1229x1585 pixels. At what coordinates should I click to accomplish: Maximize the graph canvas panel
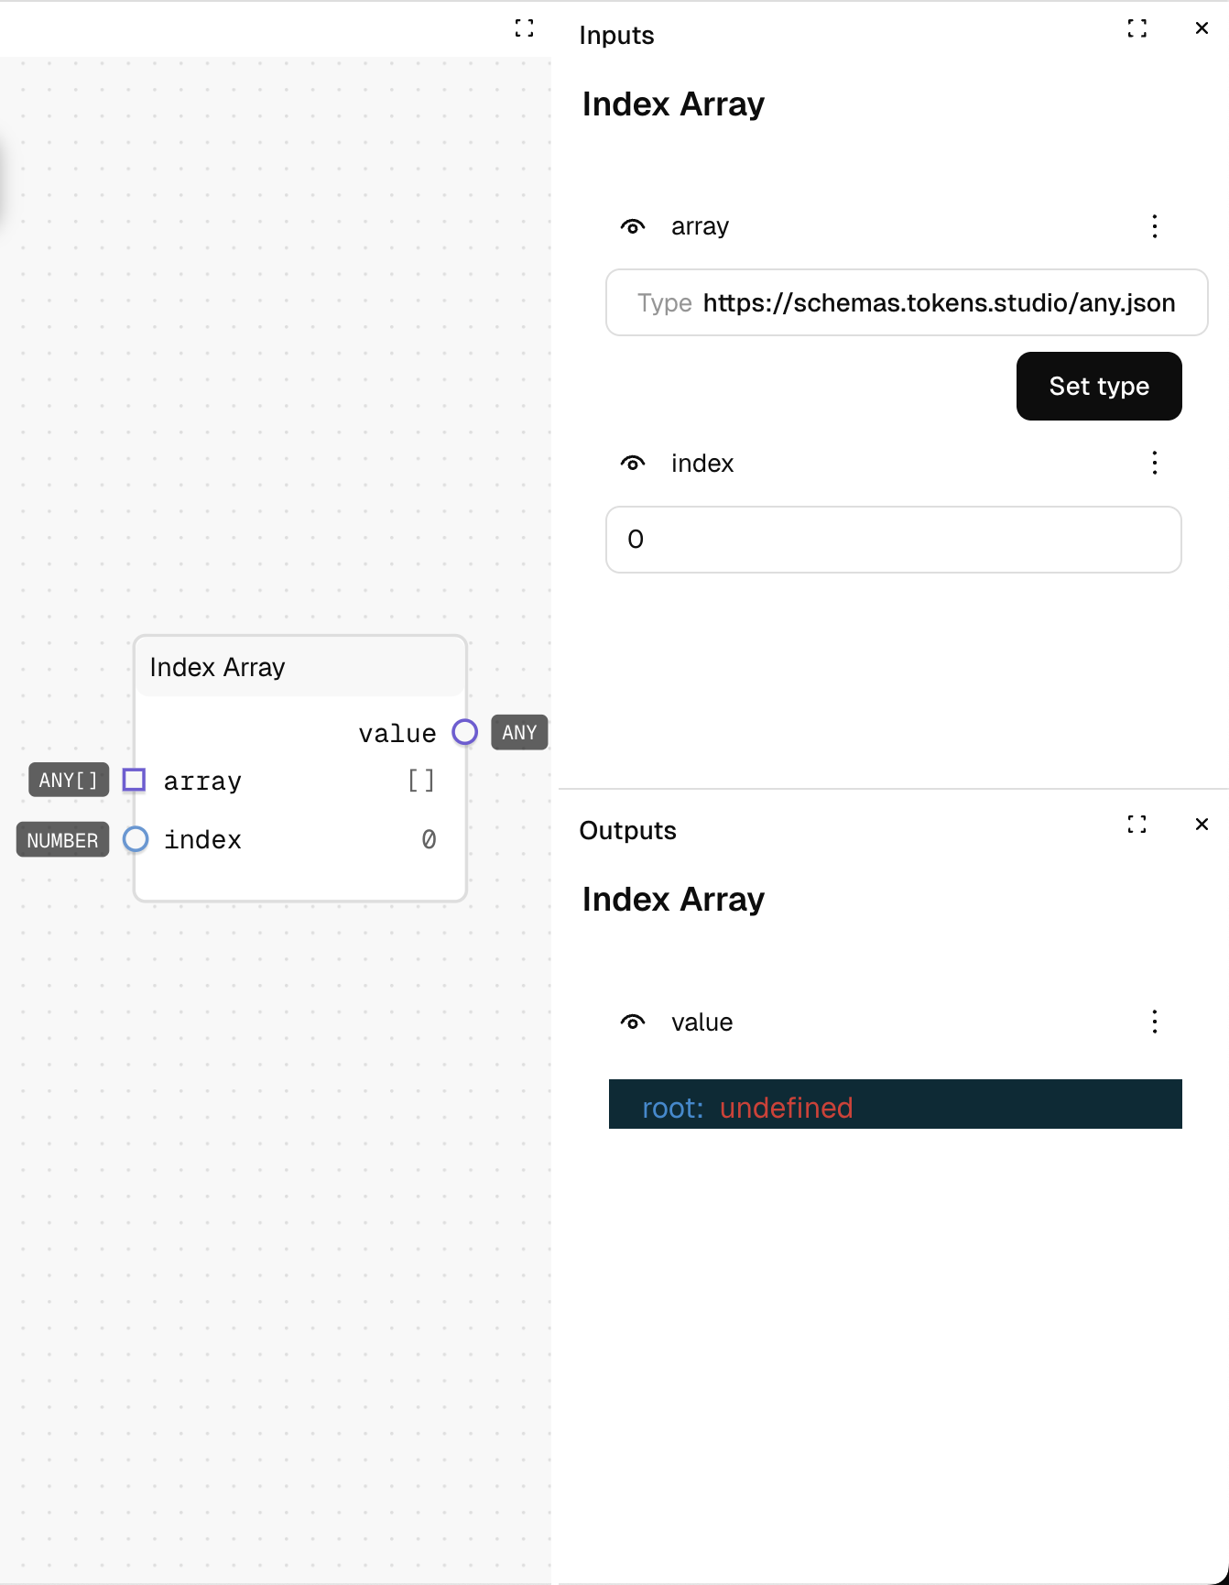(x=524, y=28)
